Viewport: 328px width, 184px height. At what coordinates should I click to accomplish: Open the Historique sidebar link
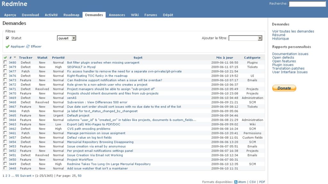coord(281,39)
